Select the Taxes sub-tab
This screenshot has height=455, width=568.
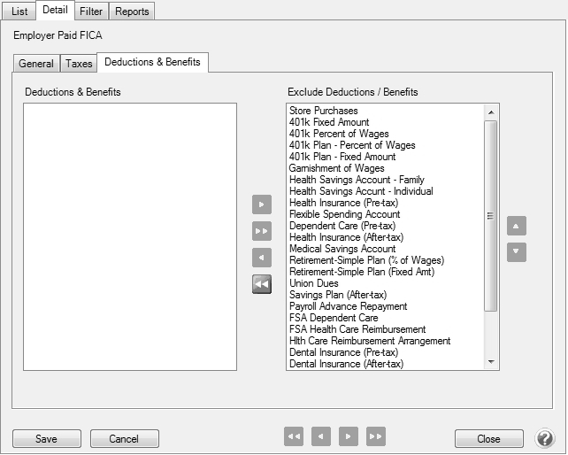(79, 64)
